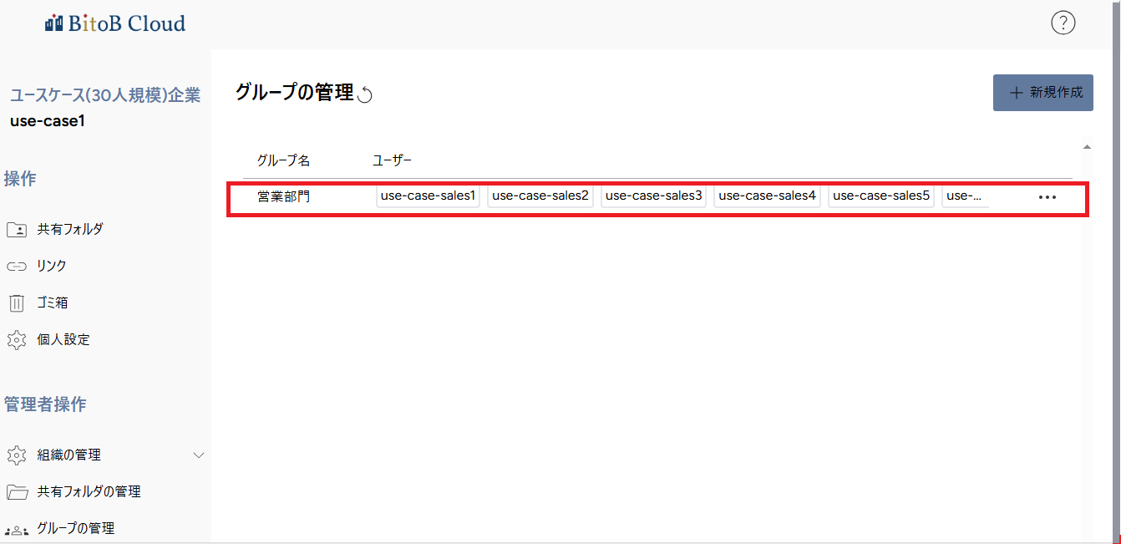
Task: Click the 営業部門 group name
Action: (x=283, y=197)
